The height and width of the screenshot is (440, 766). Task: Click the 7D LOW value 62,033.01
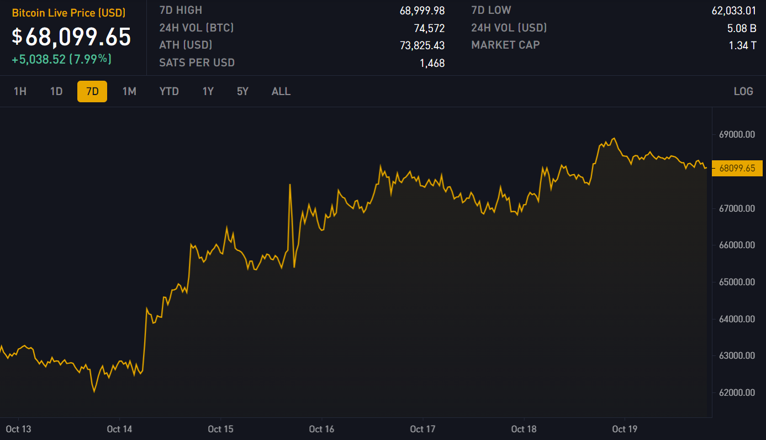tap(733, 10)
